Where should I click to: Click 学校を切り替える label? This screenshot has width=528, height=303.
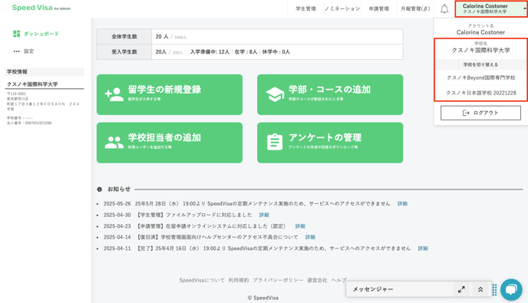481,64
